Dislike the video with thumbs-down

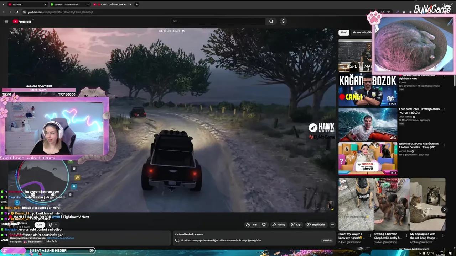pyautogui.click(x=264, y=225)
